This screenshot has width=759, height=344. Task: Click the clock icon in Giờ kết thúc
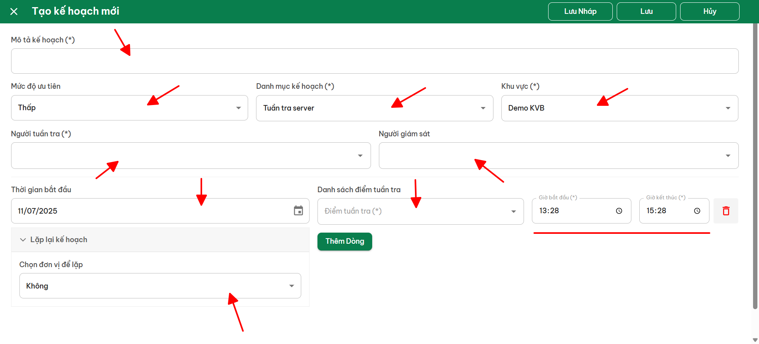(697, 211)
